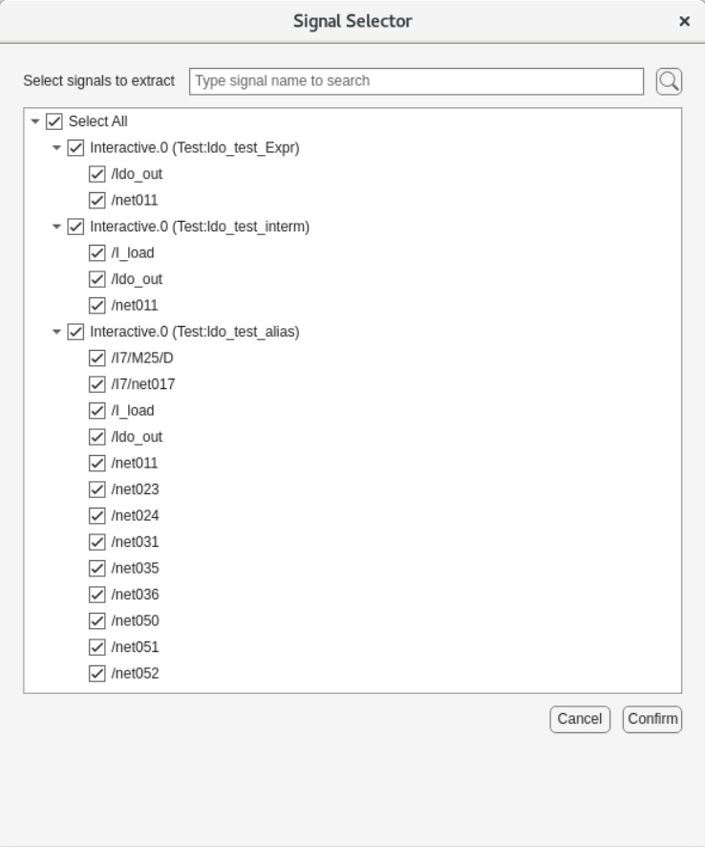Collapse the ldo_test_alias group arrow
The height and width of the screenshot is (847, 705).
click(x=56, y=332)
